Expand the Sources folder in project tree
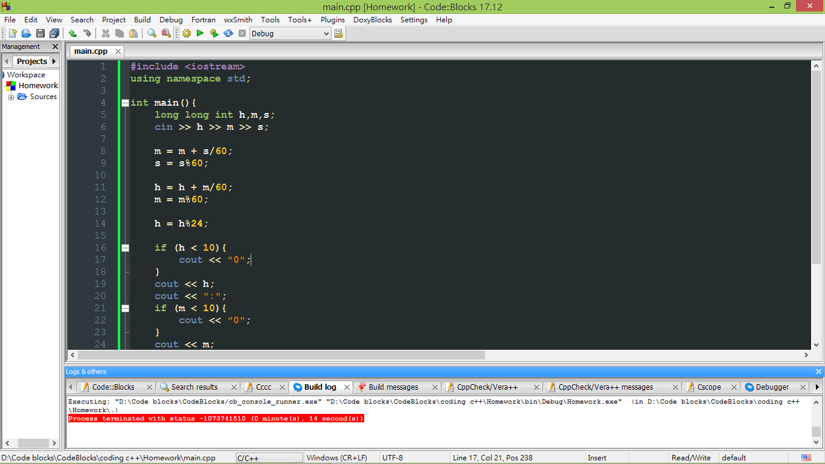This screenshot has width=825, height=464. [11, 97]
